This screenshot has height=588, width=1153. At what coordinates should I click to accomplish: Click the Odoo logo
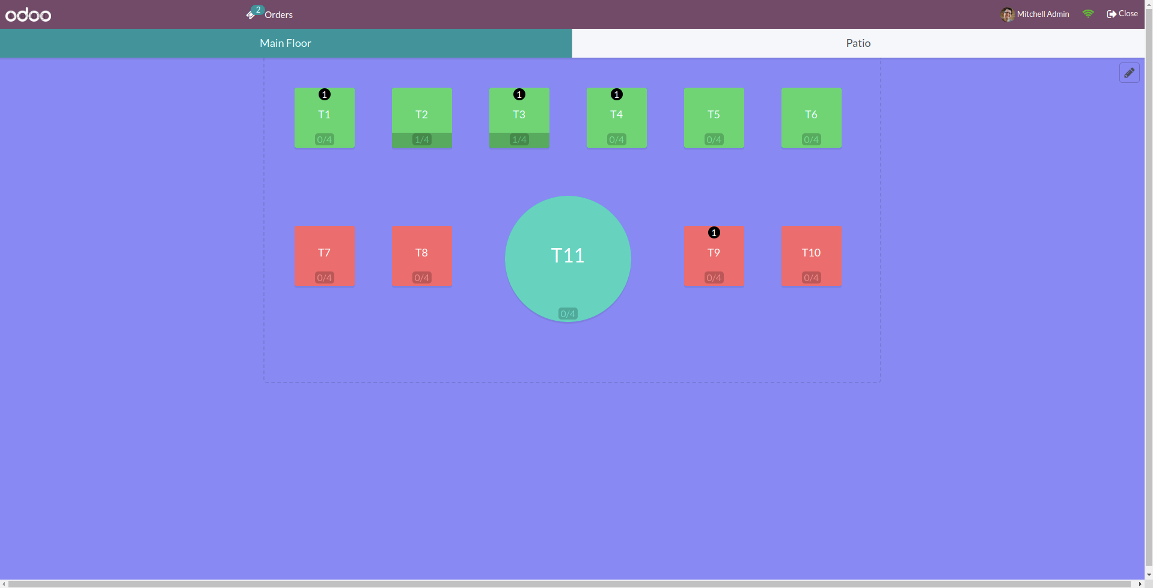pos(28,14)
